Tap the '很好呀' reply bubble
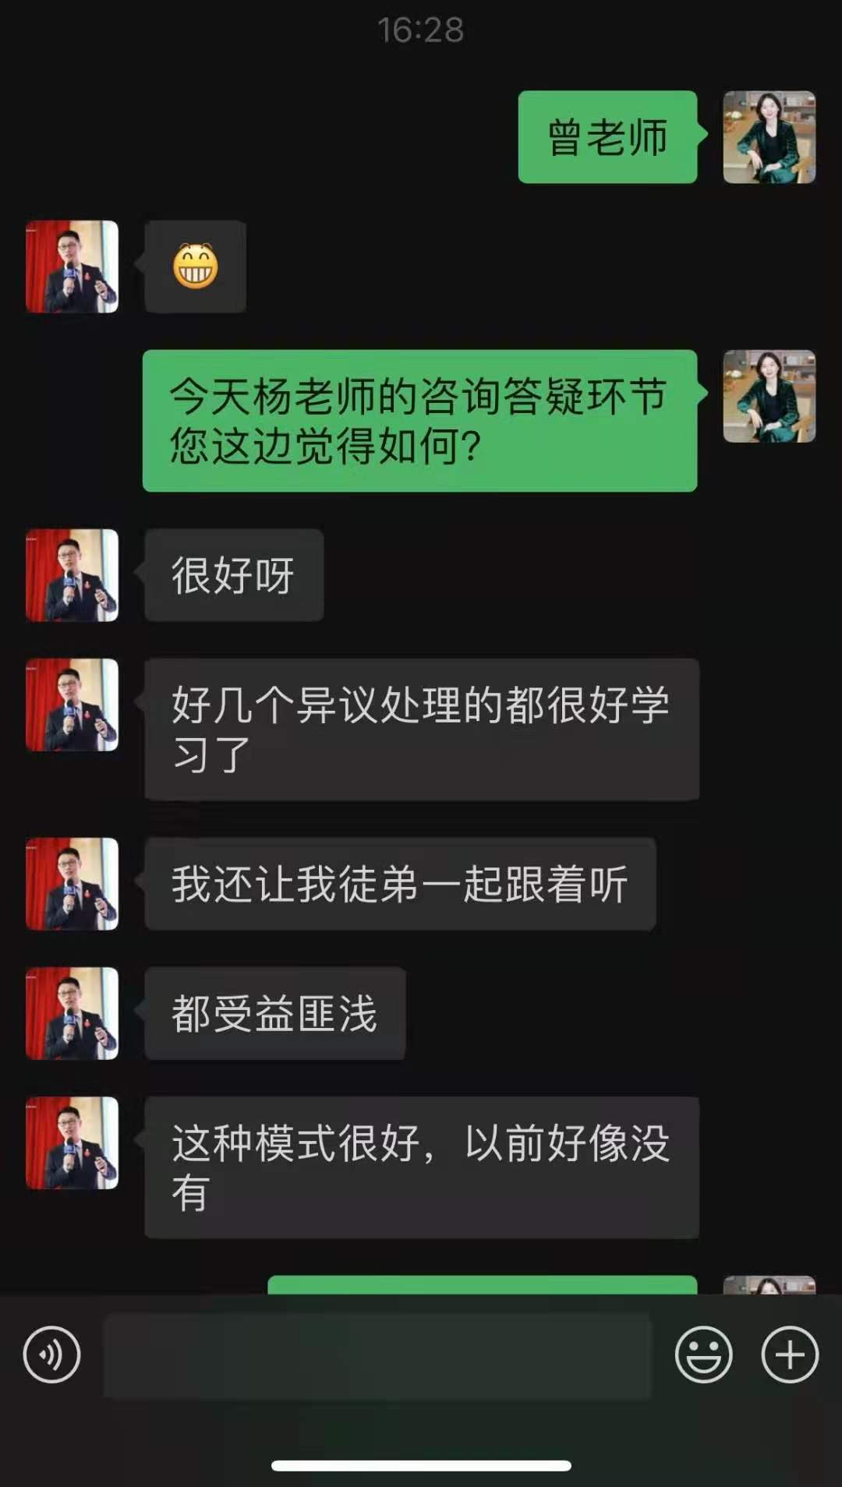Viewport: 842px width, 1487px height. coord(234,575)
